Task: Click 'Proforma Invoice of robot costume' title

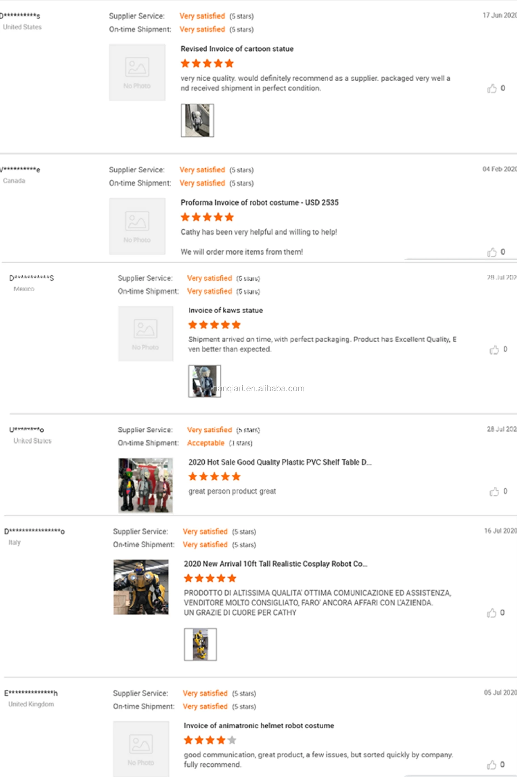Action: tap(259, 202)
